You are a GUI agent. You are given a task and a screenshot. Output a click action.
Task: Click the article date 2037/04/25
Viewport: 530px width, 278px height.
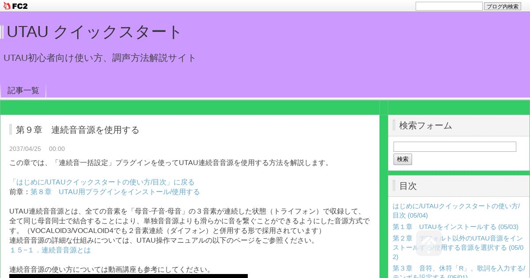25,149
